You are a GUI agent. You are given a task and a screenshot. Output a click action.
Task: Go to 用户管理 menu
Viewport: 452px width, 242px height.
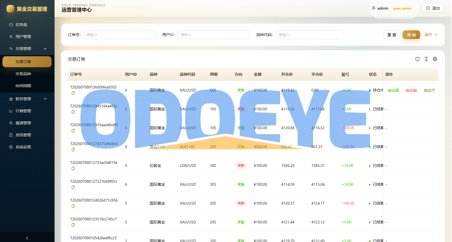27,37
